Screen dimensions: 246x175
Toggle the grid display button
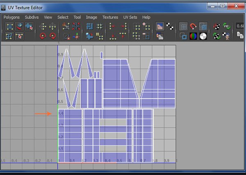[183, 27]
